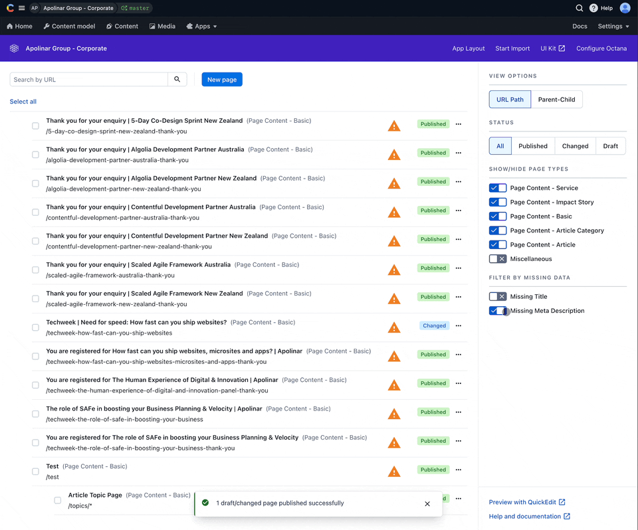Click the Octana app logo icon
The height and width of the screenshot is (530, 638).
(14, 48)
